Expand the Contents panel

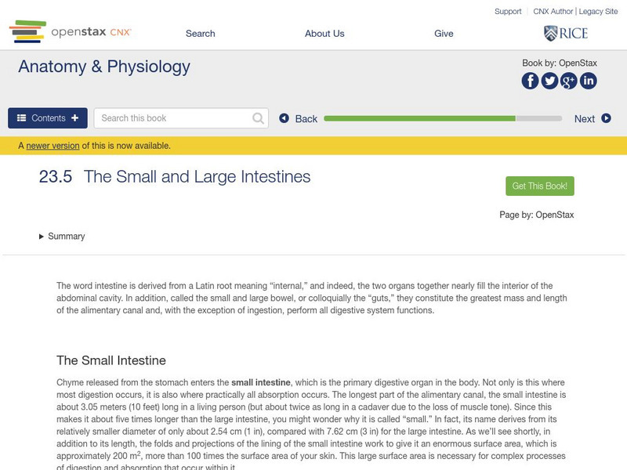pos(48,118)
